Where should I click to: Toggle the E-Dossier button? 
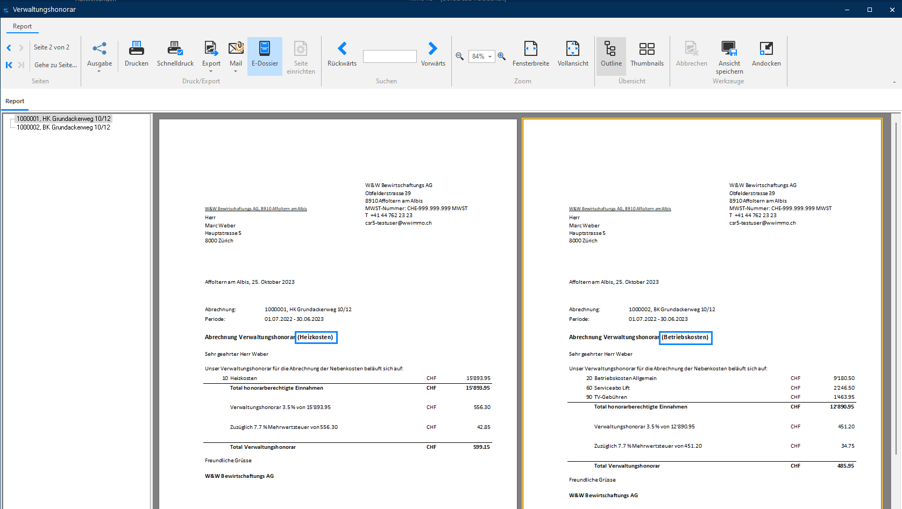click(x=265, y=56)
